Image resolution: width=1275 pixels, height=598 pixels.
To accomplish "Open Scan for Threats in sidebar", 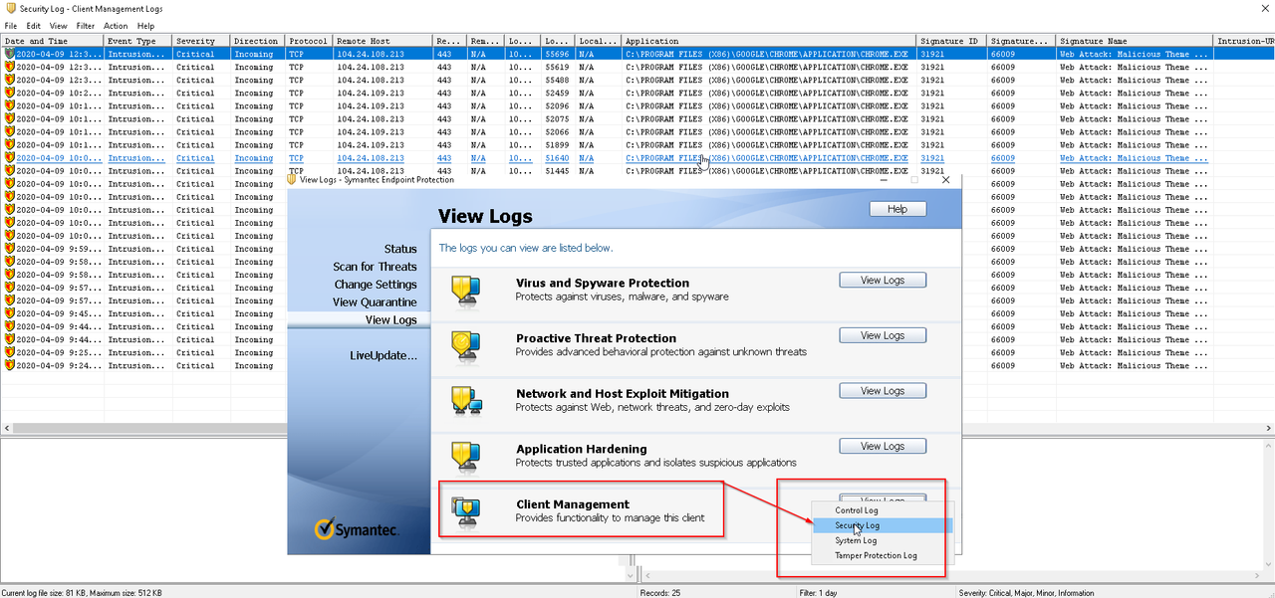I will click(375, 267).
